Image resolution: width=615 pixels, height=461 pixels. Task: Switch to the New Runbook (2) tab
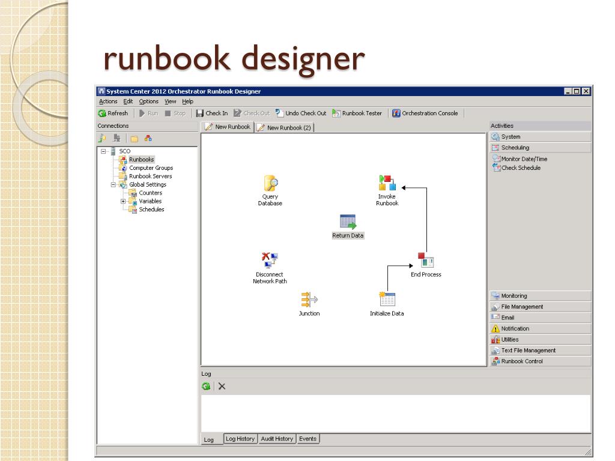tap(284, 128)
